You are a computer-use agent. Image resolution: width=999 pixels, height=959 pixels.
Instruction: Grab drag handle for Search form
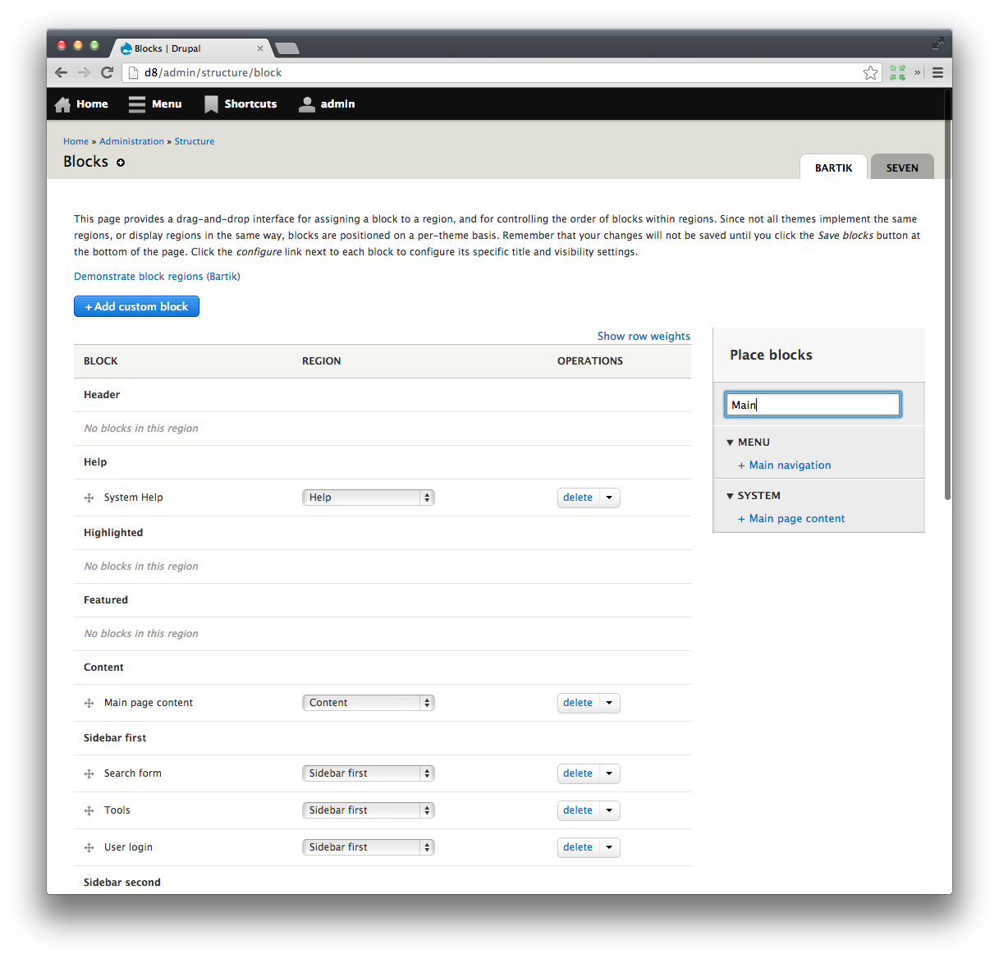click(x=89, y=773)
